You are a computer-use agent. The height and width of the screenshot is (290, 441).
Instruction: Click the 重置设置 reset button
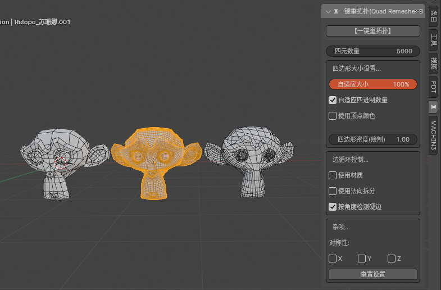click(372, 274)
